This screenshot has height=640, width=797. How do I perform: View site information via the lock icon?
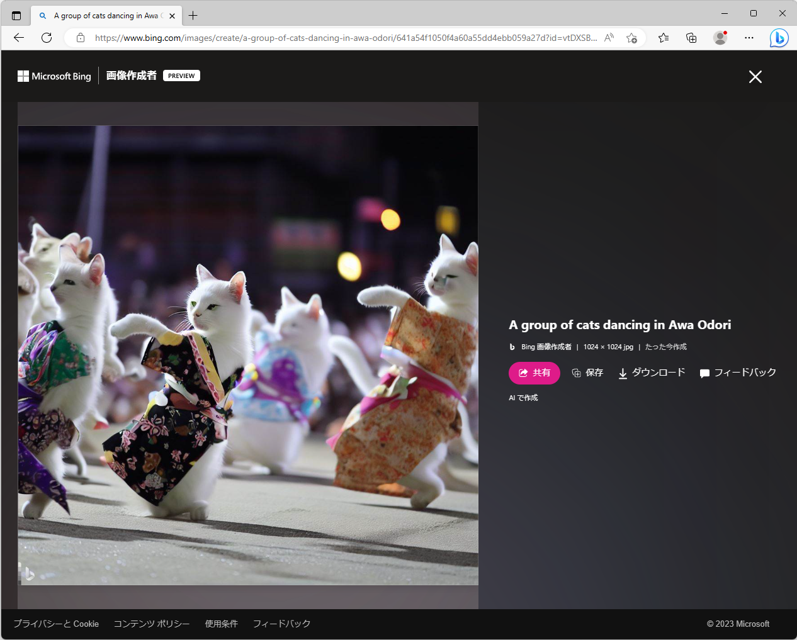(x=80, y=38)
